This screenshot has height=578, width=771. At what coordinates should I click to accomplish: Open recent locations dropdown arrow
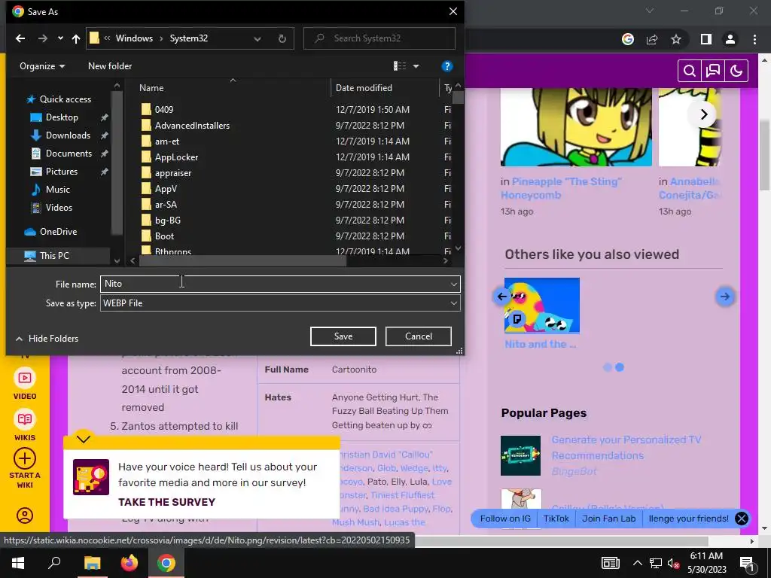click(60, 38)
